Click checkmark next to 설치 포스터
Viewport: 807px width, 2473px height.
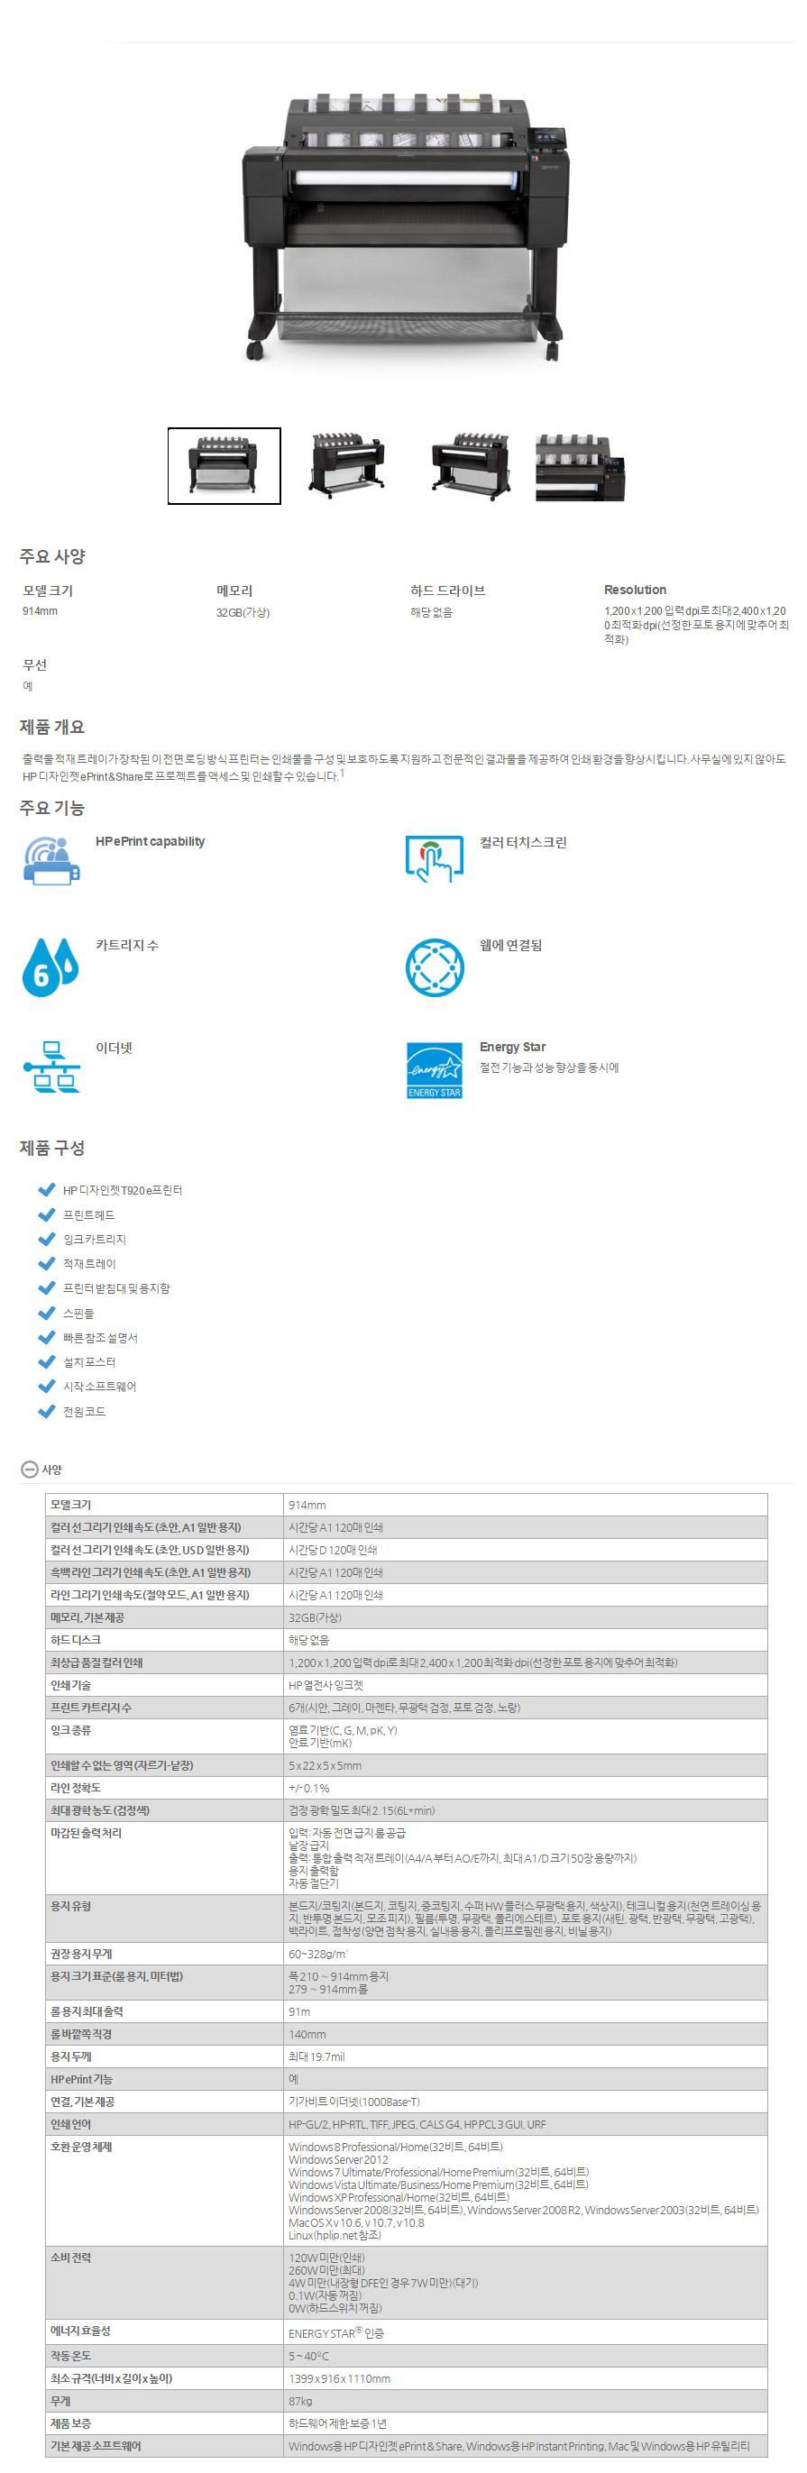point(46,1361)
